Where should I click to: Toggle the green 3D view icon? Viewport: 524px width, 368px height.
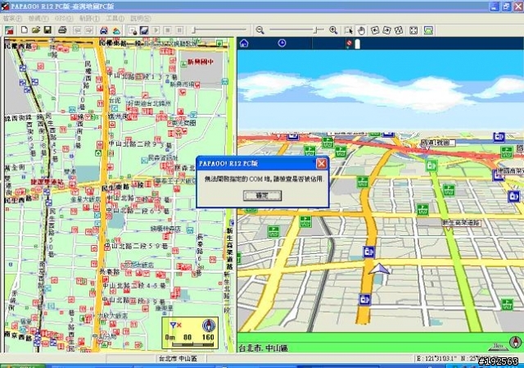428,30
